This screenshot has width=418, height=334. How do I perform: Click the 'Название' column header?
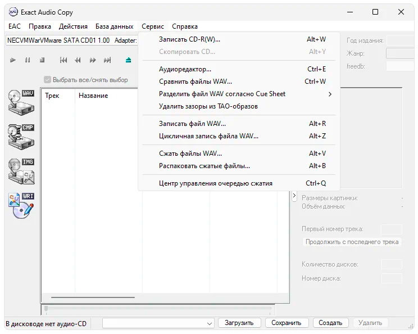(93, 96)
